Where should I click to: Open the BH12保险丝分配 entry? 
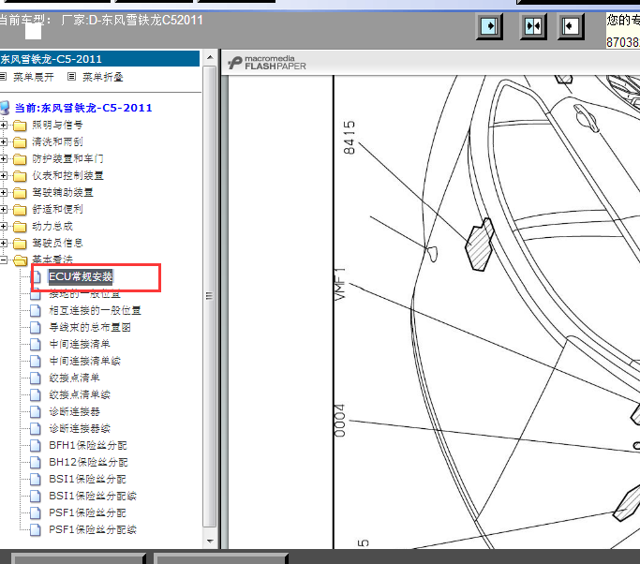(x=88, y=463)
